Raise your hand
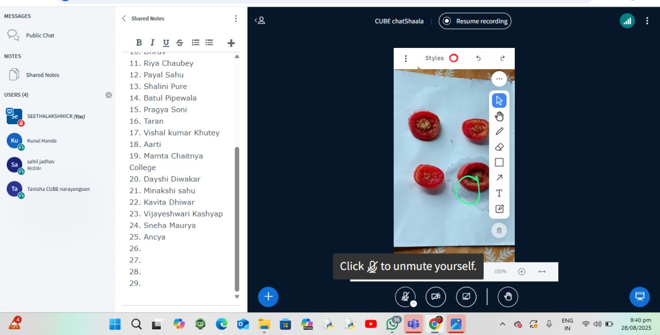This screenshot has height=335, width=660. (x=508, y=296)
